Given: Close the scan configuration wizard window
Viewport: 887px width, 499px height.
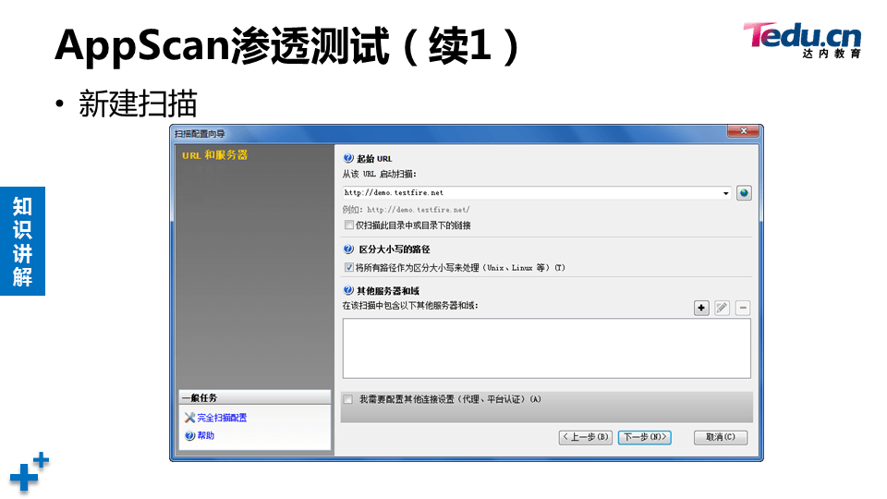Looking at the screenshot, I should [x=743, y=130].
